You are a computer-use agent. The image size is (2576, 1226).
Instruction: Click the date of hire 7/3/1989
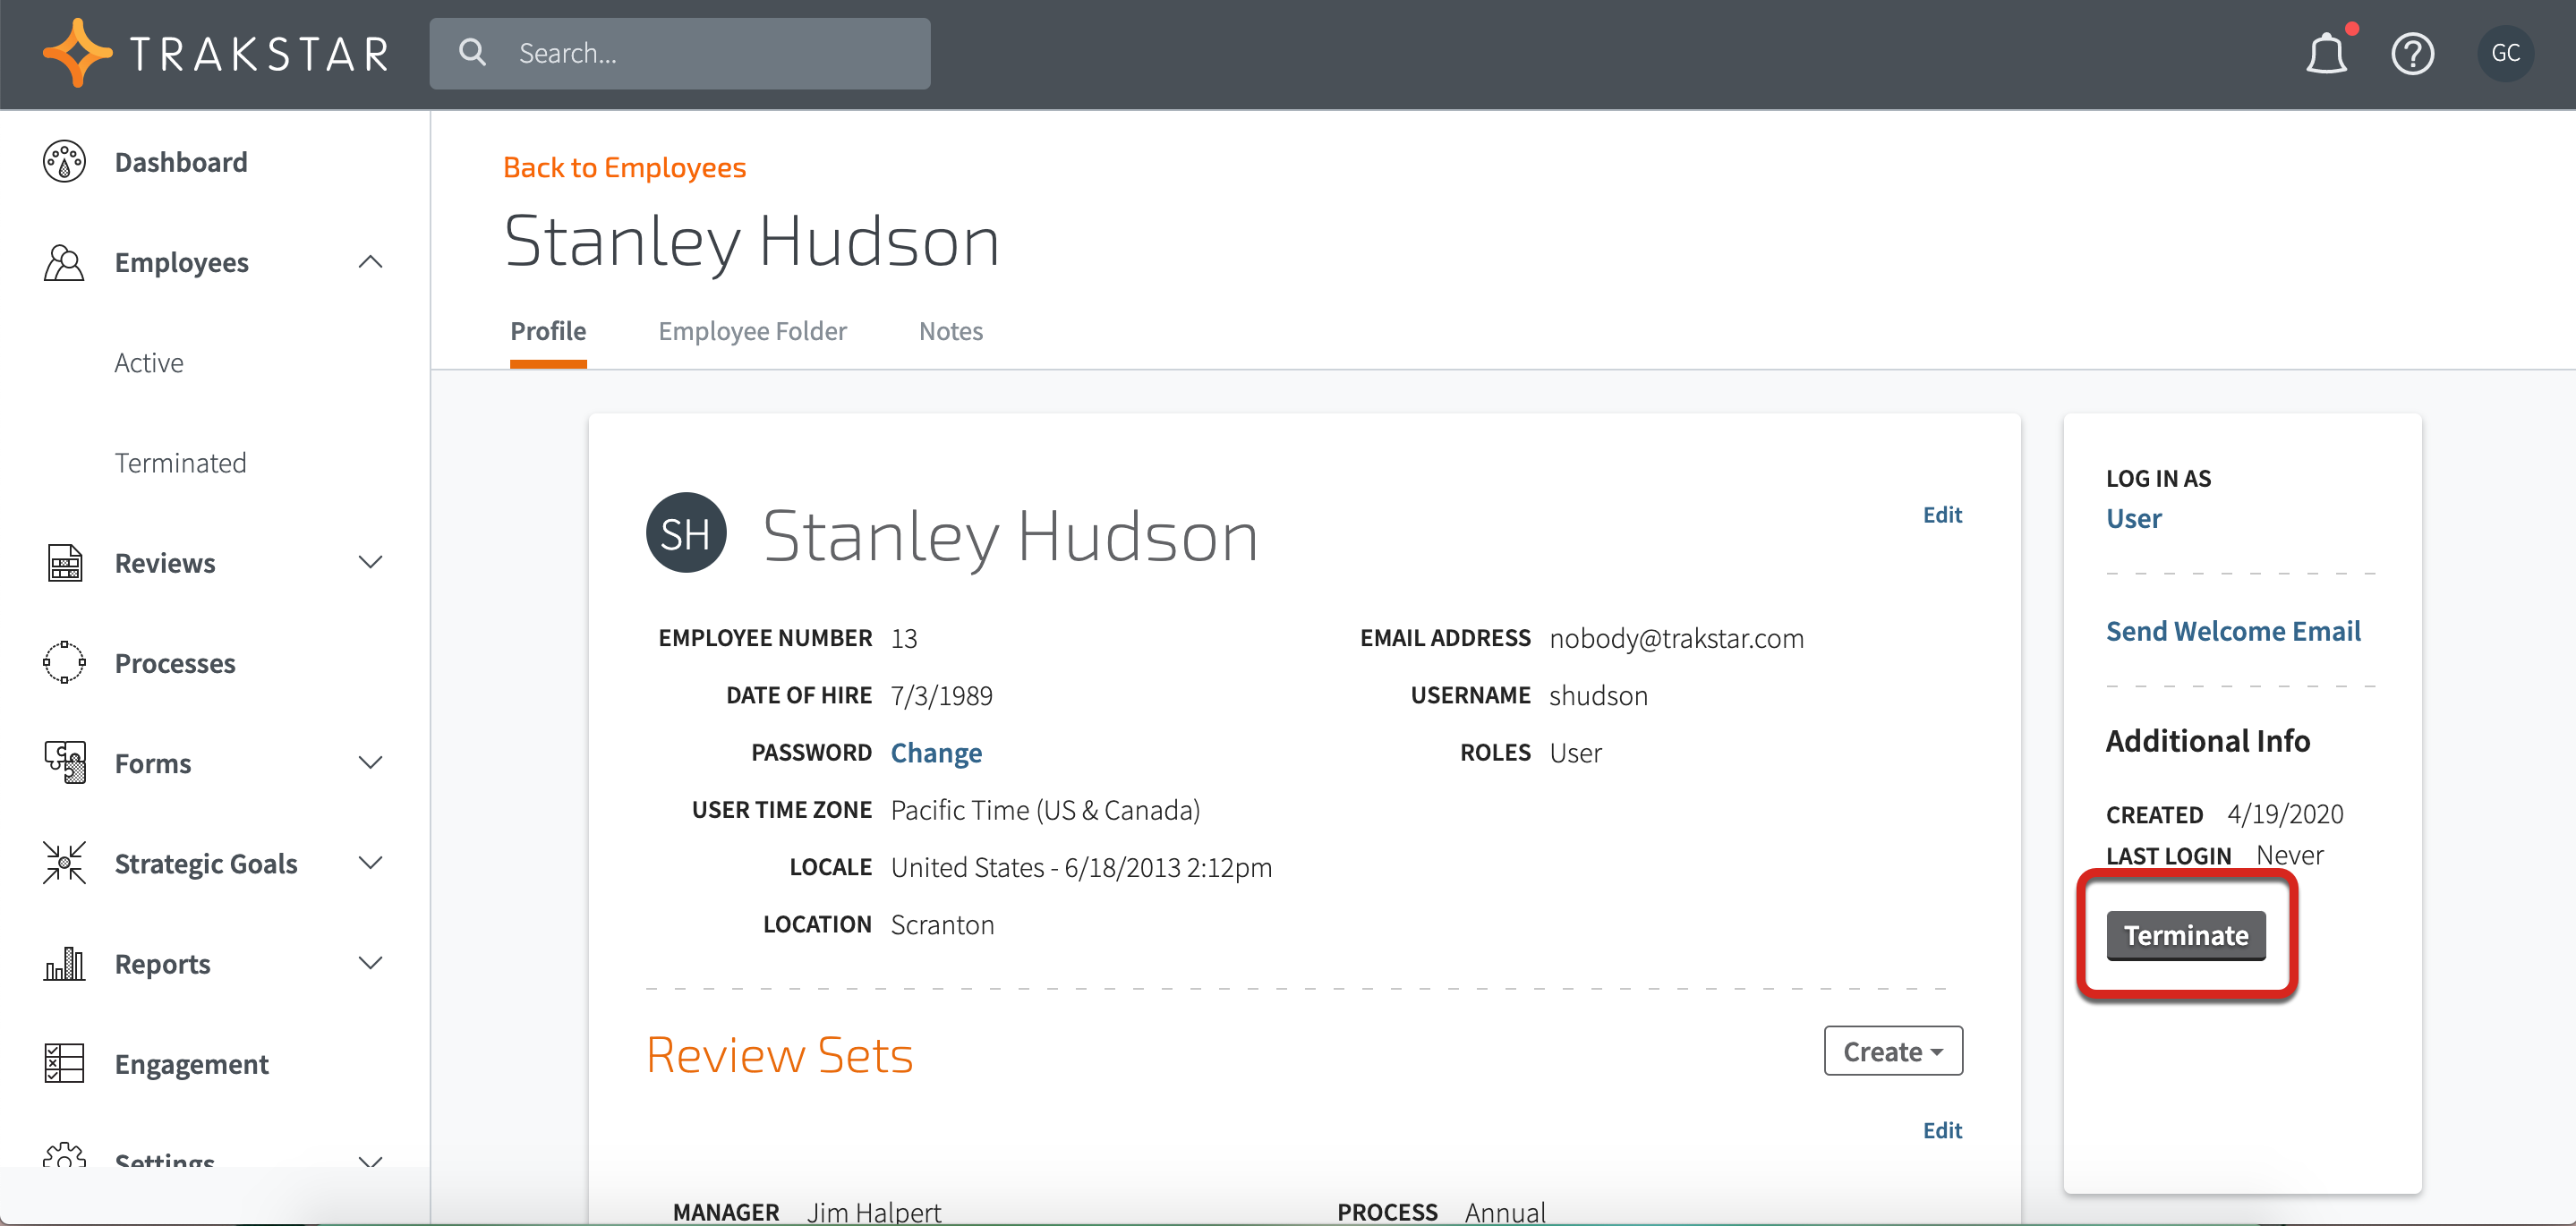[x=941, y=695]
